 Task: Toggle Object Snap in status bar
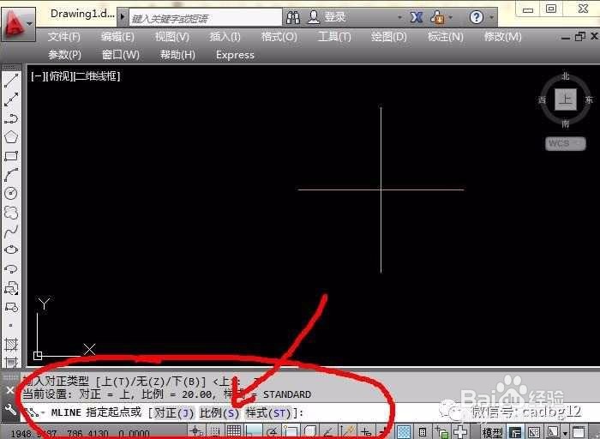pos(291,432)
